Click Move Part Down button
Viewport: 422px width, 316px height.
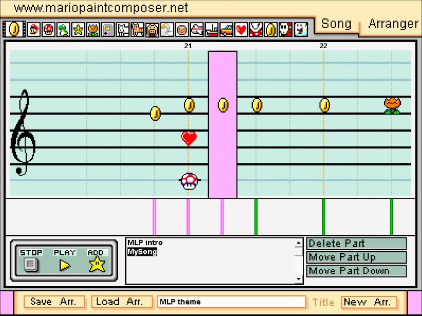click(356, 271)
